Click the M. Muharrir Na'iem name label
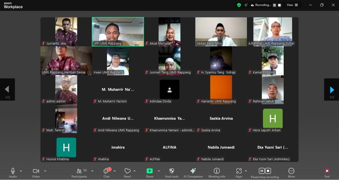Screen dimensions: 339x180 point(112,101)
